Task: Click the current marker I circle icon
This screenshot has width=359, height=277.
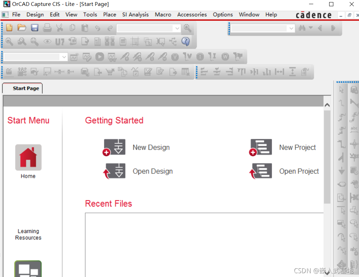Action: (x=200, y=57)
